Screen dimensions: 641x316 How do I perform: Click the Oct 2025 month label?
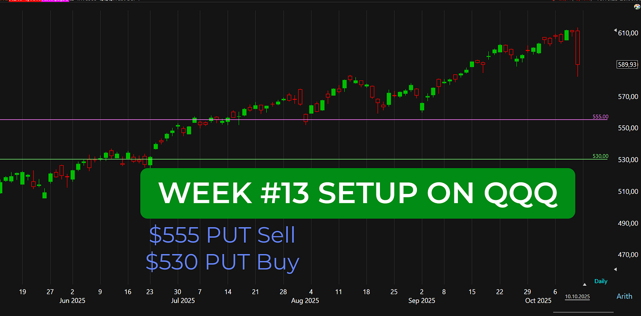pyautogui.click(x=538, y=301)
